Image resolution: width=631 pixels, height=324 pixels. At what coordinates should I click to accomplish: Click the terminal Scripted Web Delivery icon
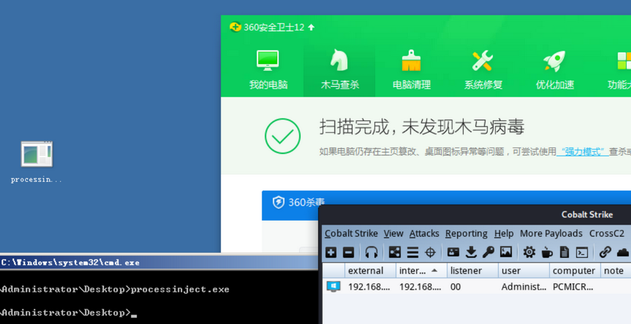click(x=582, y=252)
